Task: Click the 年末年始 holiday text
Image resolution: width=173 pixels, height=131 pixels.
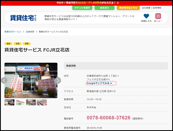Action: point(91,107)
